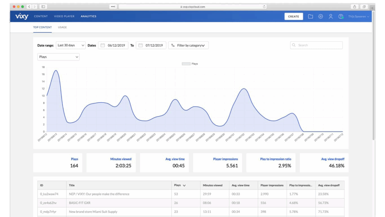
Task: Click Safari forward navigation arrow
Action: [35, 6]
